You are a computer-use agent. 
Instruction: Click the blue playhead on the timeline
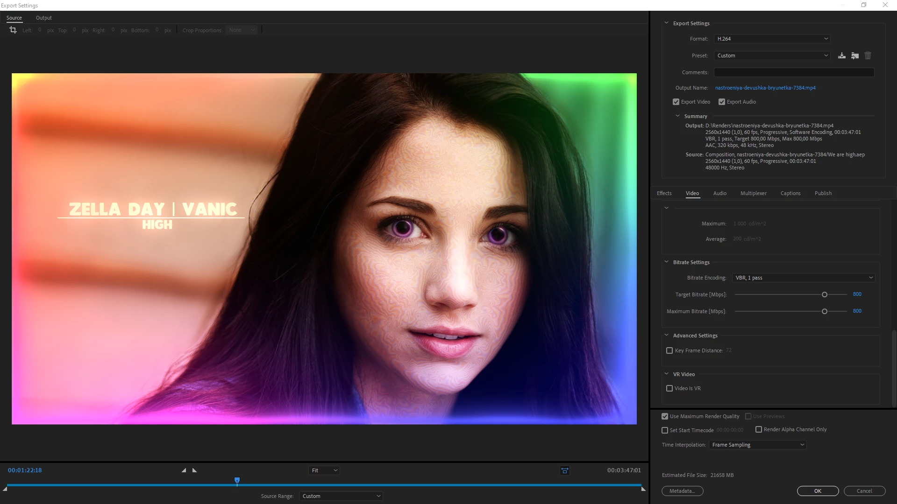(237, 480)
